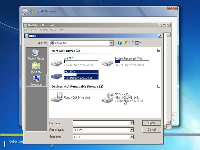
Task: Click the computer icon in Look in box
Action: pos(52,43)
